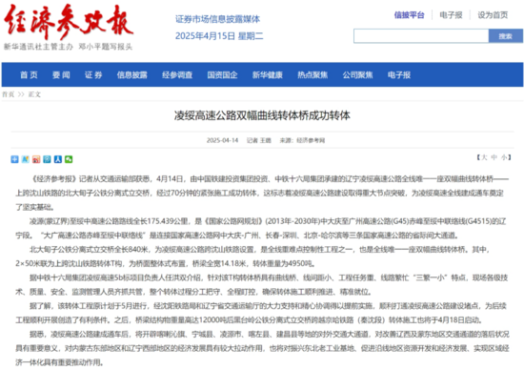Share via the light-blue Qzone icon
524x370 pixels.
(x=26, y=159)
